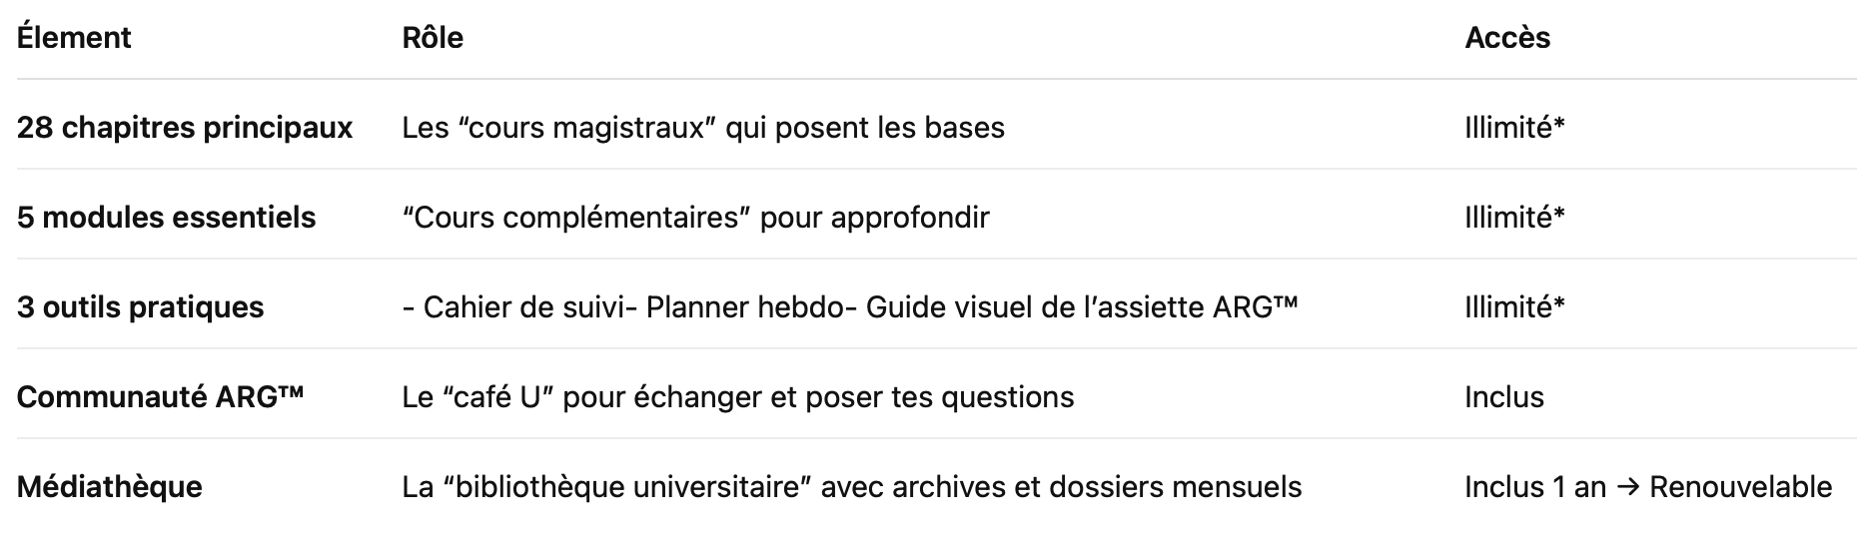Click the "Rôle" column header
This screenshot has height=551, width=1870.
pyautogui.click(x=433, y=38)
